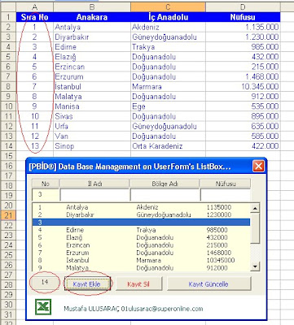294x325 pixels.
Task: Click the Kayıt Sil button
Action: pyautogui.click(x=138, y=284)
